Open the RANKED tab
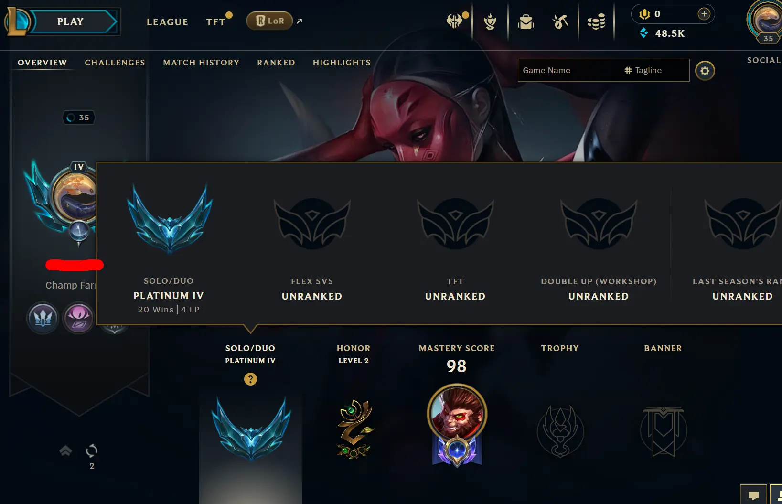This screenshot has width=782, height=504. (276, 63)
